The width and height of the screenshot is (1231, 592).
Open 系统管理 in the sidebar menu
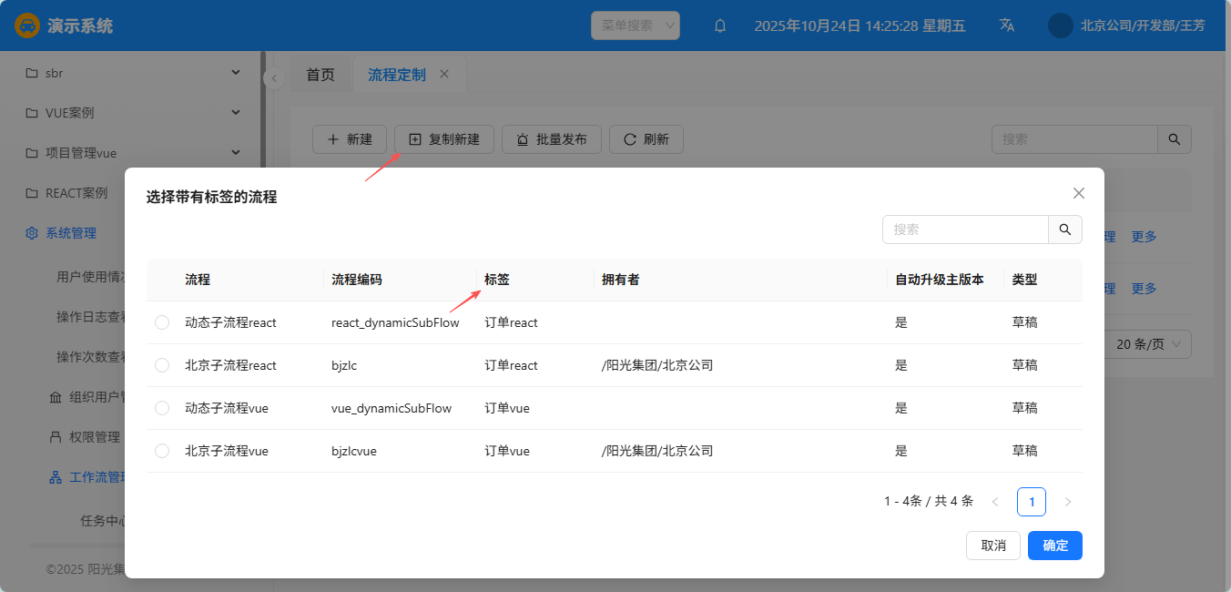pos(71,233)
